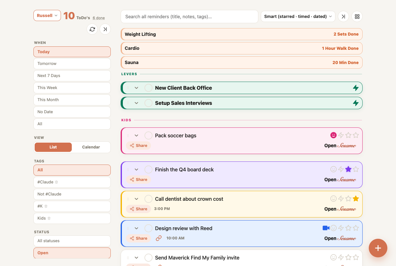Click the lightning bolt on New Client Back Office
Viewport: 396px width, 266px height.
click(x=356, y=88)
